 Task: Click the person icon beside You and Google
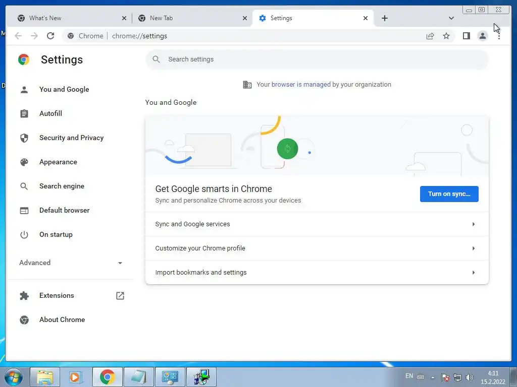coord(24,90)
